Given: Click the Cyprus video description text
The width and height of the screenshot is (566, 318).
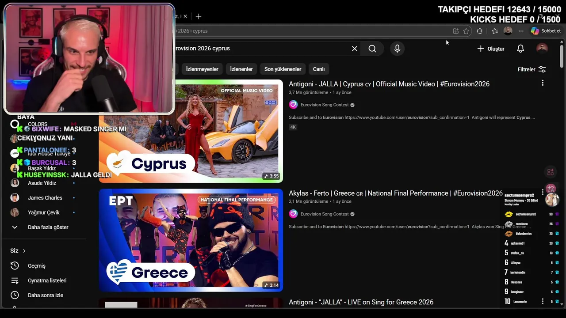Looking at the screenshot, I should [412, 117].
